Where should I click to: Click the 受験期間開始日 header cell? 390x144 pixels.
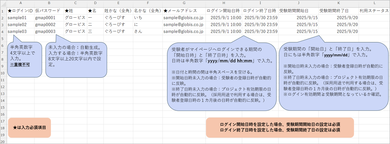298,11
